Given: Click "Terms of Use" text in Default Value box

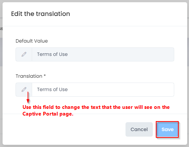Looking at the screenshot, I should point(52,54).
